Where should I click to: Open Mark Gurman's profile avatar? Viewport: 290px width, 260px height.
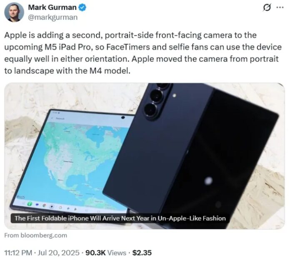(x=14, y=12)
